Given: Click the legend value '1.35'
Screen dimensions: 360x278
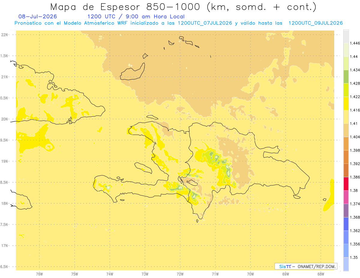Looking at the screenshot, I should [353, 257].
